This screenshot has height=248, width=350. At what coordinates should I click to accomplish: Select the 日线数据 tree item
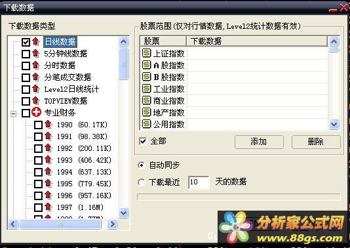tap(60, 42)
